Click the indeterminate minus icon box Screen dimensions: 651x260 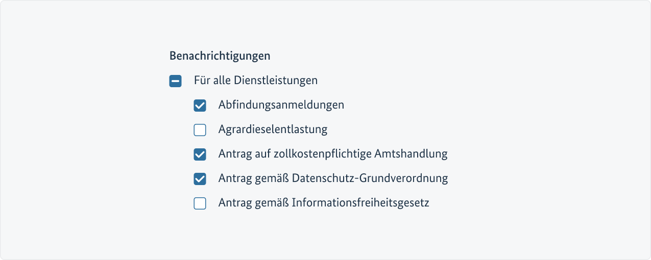(176, 81)
